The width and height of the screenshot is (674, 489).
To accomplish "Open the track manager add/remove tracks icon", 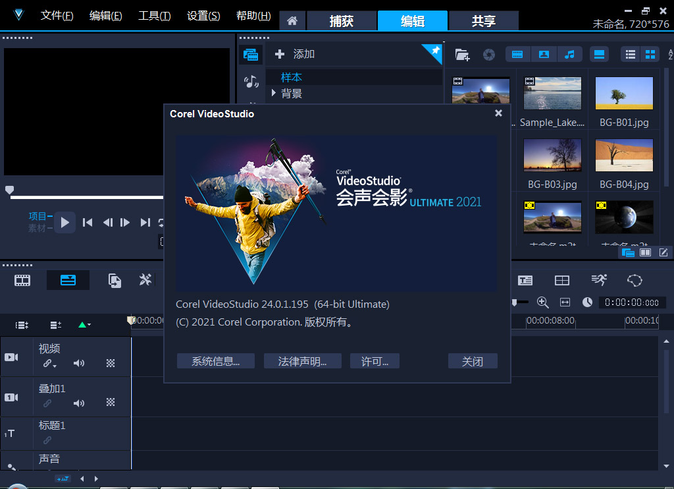I will tap(56, 325).
